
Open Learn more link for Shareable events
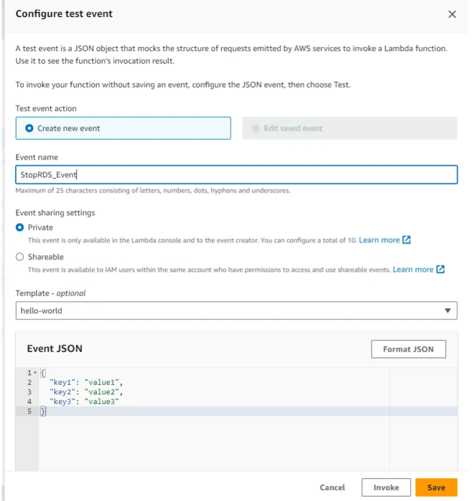click(x=413, y=270)
